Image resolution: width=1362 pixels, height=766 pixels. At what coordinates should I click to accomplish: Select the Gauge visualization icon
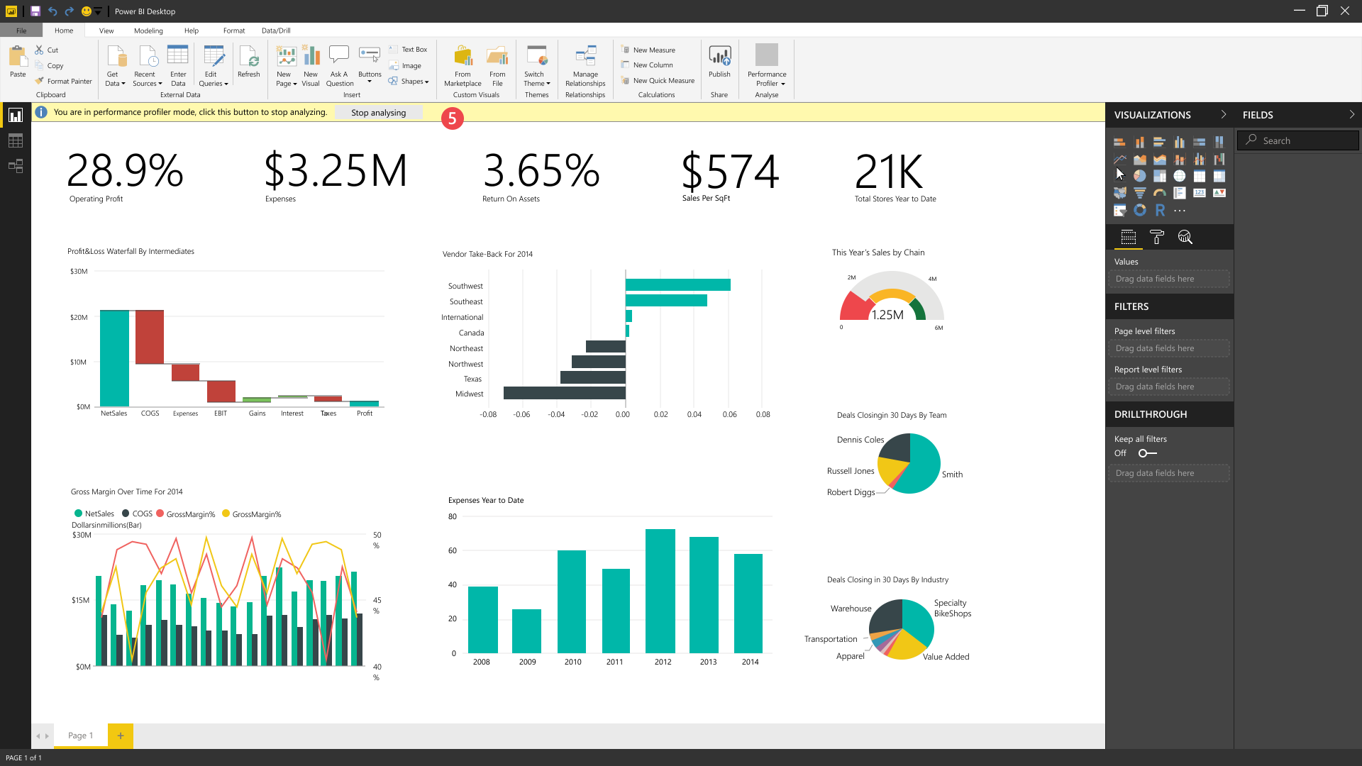[x=1159, y=193]
